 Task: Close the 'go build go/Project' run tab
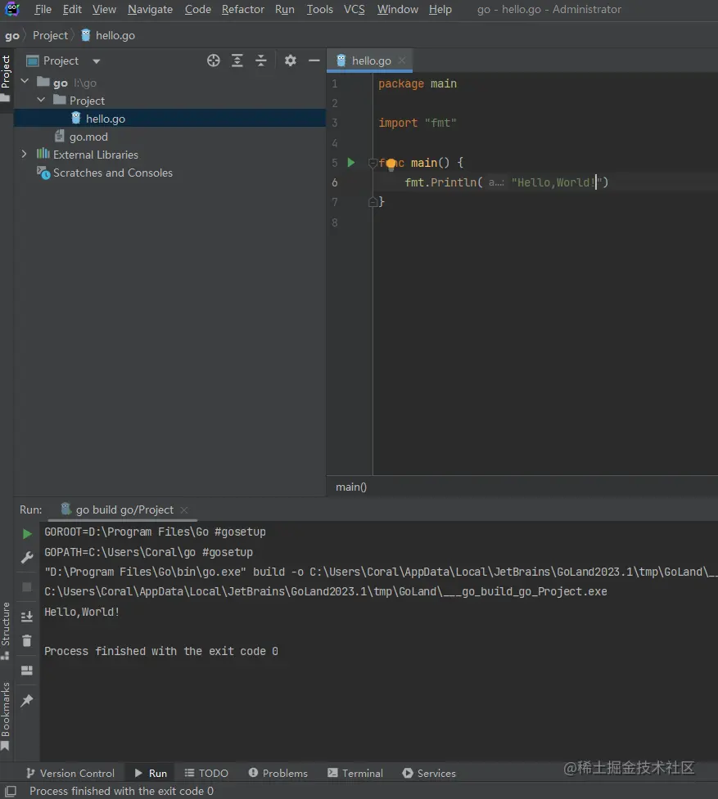184,510
